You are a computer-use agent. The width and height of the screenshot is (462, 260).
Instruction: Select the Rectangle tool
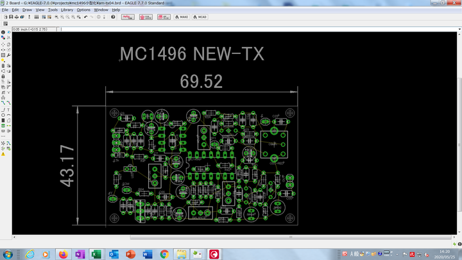3,120
